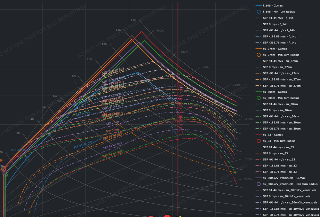320x217 pixels.
Task: Toggle SEP -91.44 m/s su_30mk2v_venezuela entry
Action: tap(286, 202)
